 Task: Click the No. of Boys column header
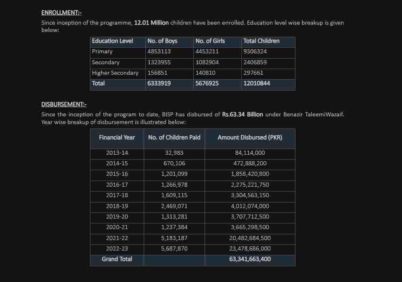(x=162, y=41)
